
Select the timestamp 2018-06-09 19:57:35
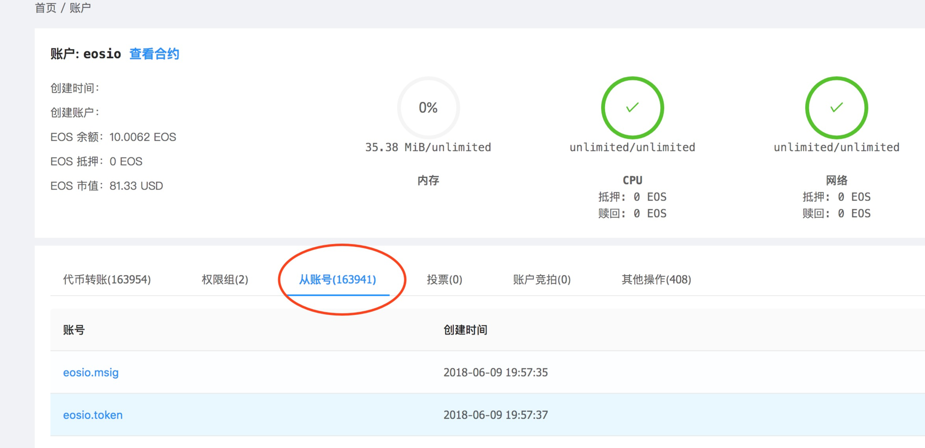(x=496, y=372)
